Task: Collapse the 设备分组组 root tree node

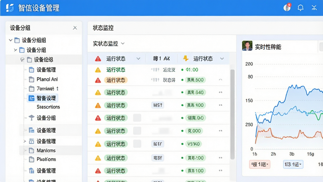Action: [x=11, y=40]
